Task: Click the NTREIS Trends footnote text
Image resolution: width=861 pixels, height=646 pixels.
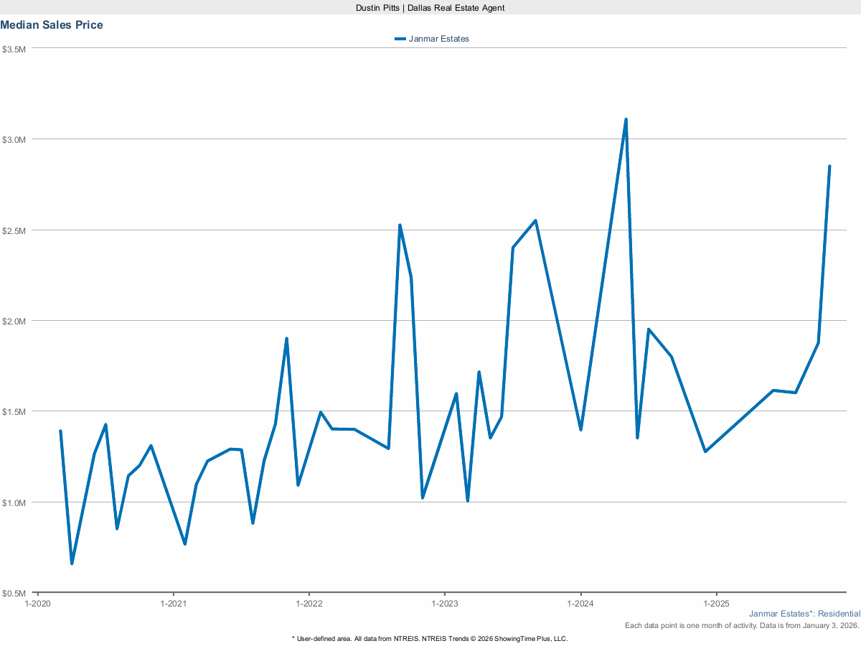Action: click(x=429, y=638)
